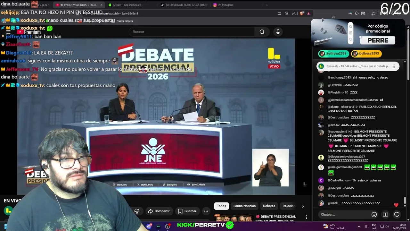This screenshot has width=410, height=231.
Task: Open options for DEBATE PRESIDENCIAL suggested video
Action: [x=307, y=217]
